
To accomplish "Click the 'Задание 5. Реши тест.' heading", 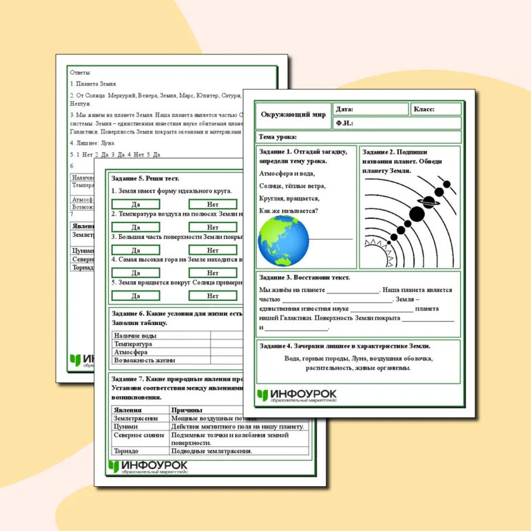I will (x=145, y=178).
